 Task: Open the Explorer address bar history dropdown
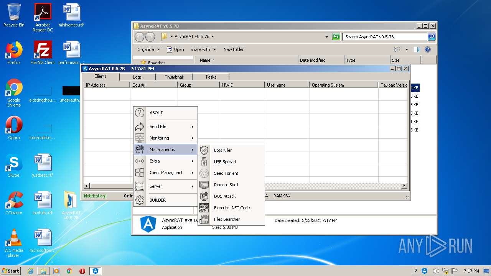point(326,37)
